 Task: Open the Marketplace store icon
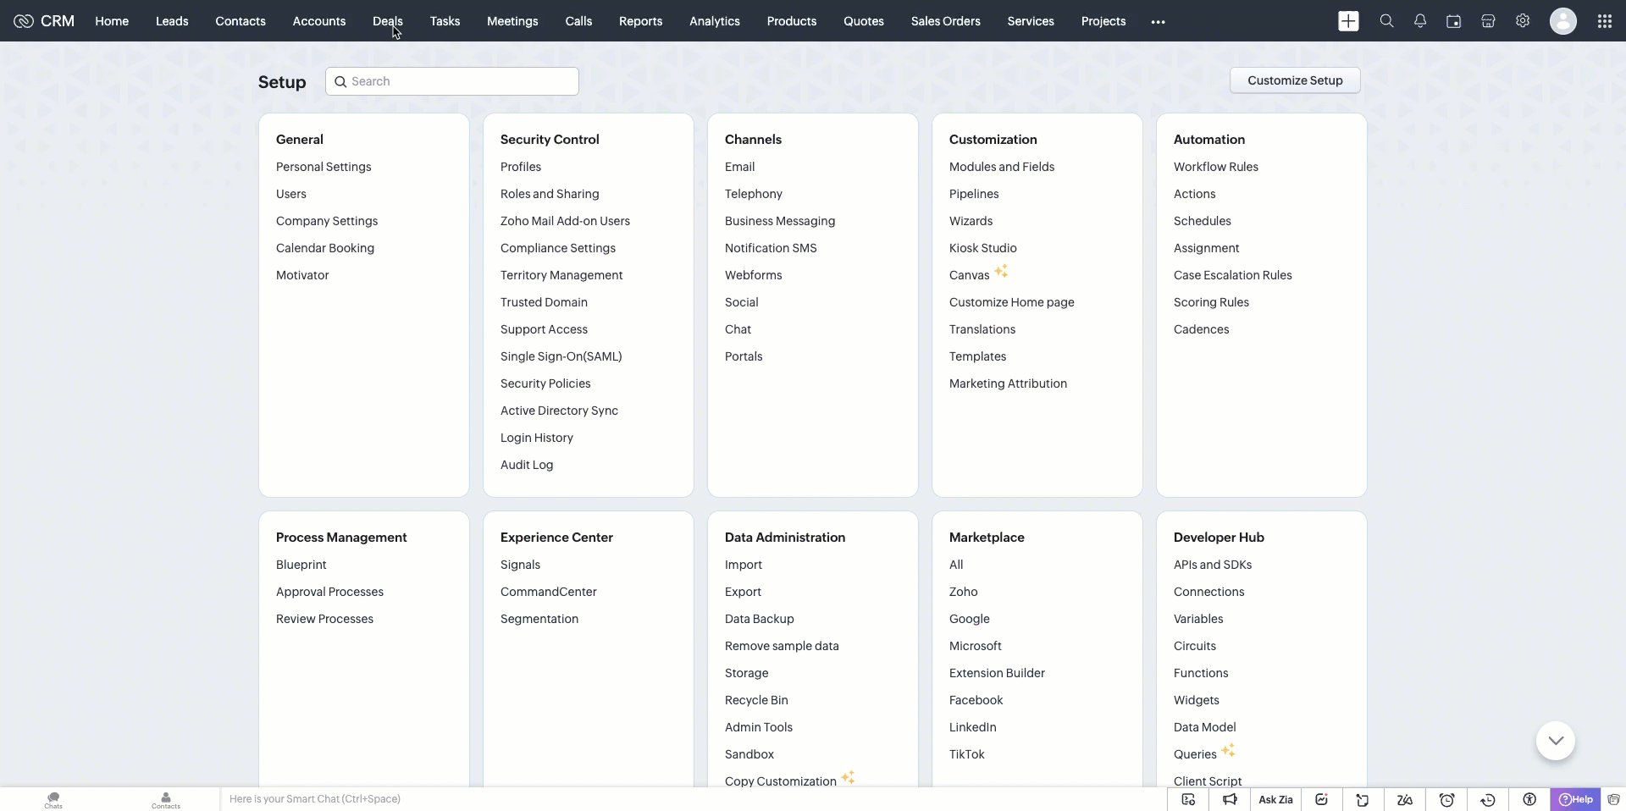click(x=1488, y=21)
